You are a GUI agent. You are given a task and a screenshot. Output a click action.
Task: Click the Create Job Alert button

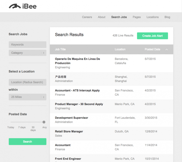[152, 36]
